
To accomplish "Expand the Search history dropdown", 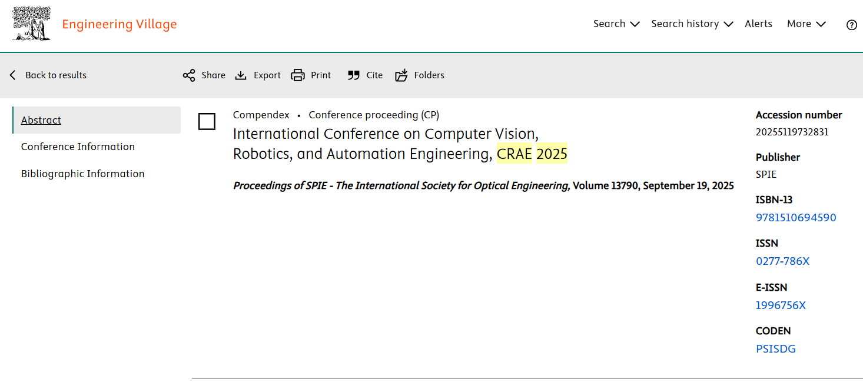I will click(x=692, y=24).
